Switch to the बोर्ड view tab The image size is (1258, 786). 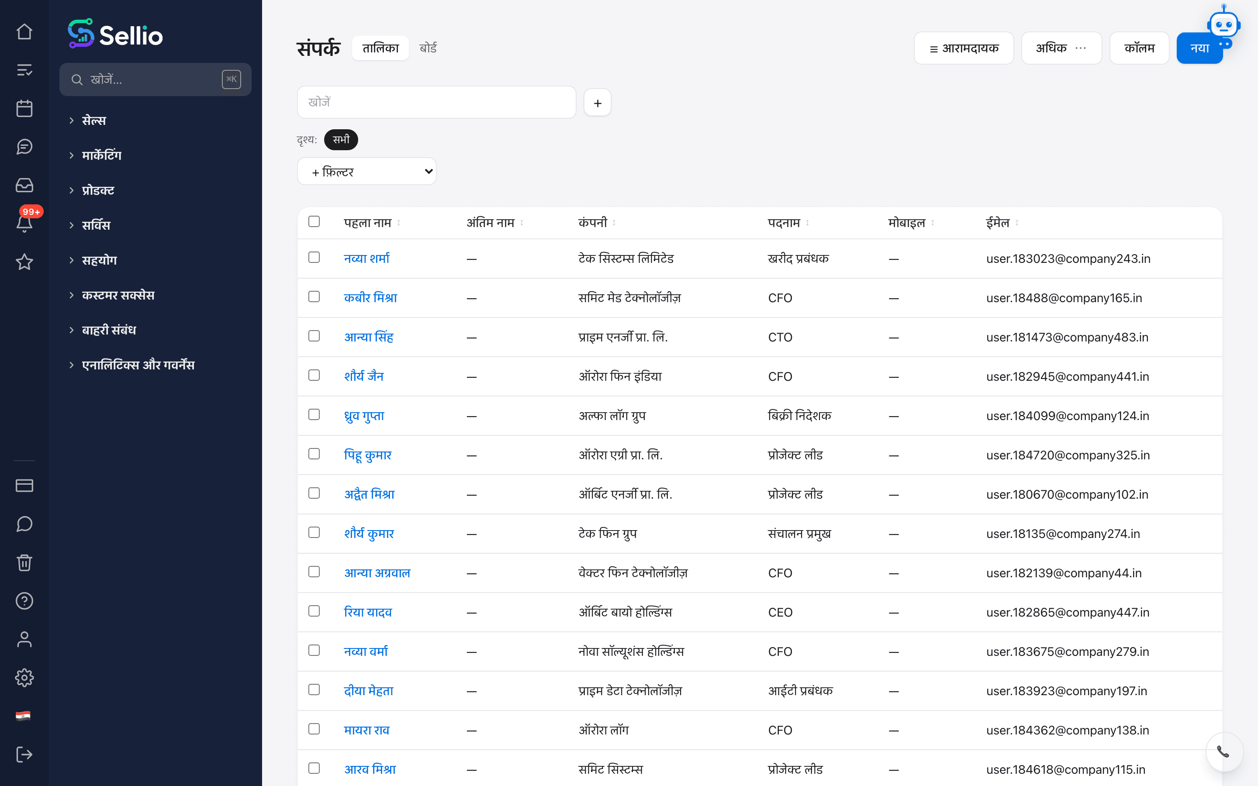[x=428, y=48]
